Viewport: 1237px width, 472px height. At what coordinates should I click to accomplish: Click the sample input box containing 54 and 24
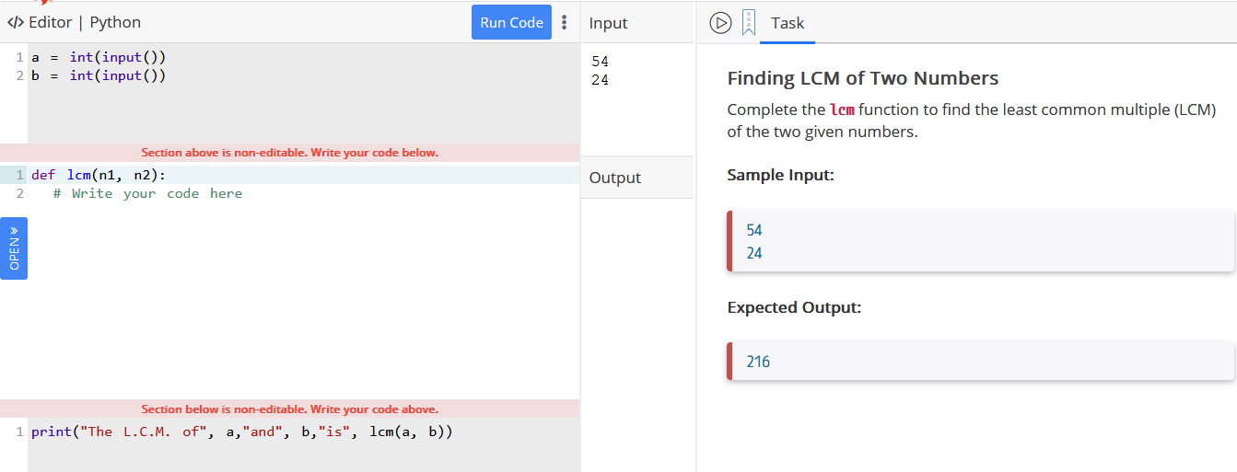click(x=980, y=241)
